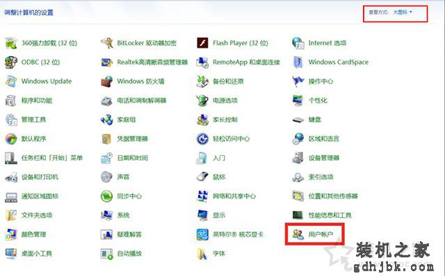This screenshot has width=445, height=276.
Task: Click the 索引选项 link
Action: (321, 177)
